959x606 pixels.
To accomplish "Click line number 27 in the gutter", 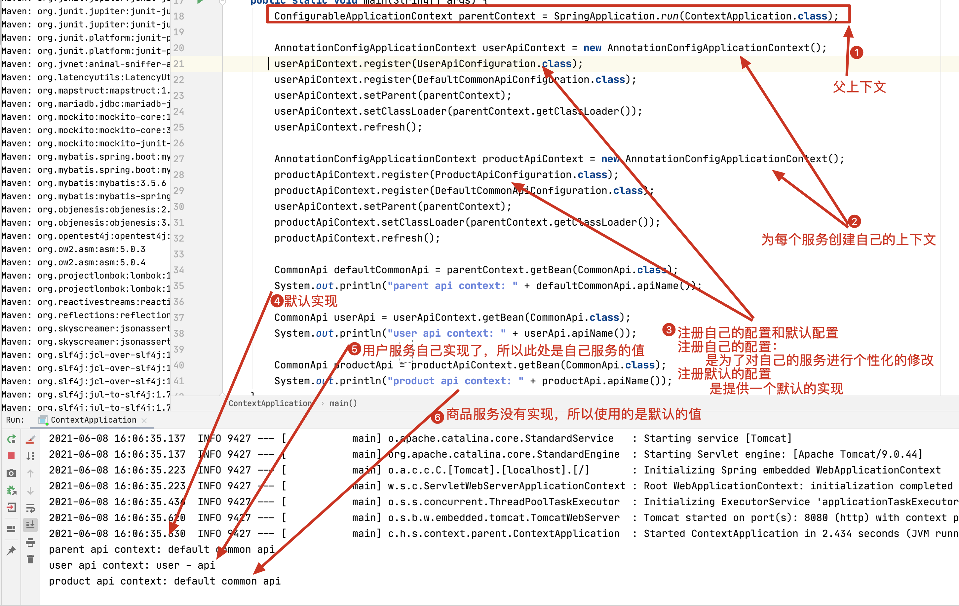I will [x=179, y=159].
